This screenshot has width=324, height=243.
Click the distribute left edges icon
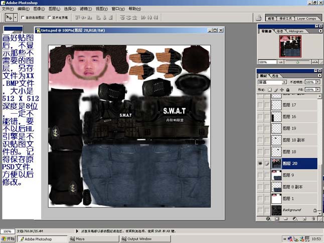[143, 18]
